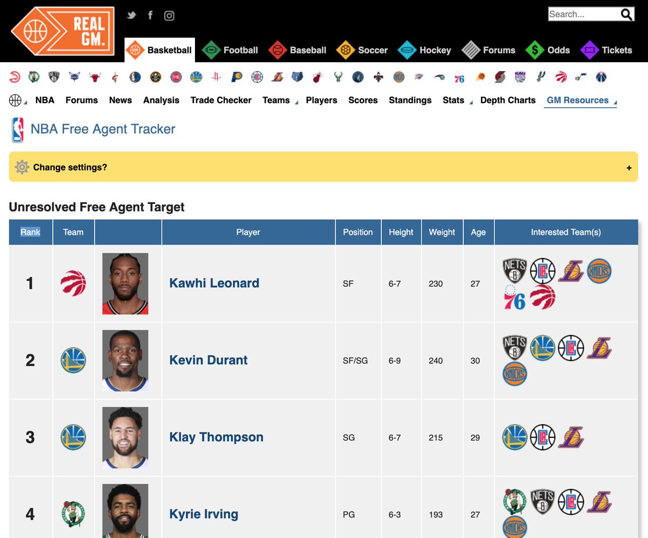Image resolution: width=648 pixels, height=538 pixels.
Task: Click the NBA Free Agent Tracker heading link
Action: pyautogui.click(x=103, y=130)
